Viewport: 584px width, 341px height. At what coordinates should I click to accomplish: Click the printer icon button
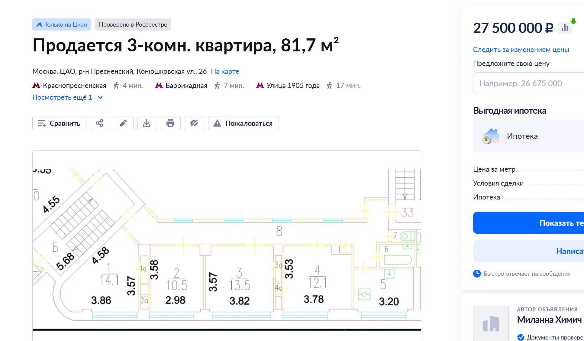click(x=170, y=123)
